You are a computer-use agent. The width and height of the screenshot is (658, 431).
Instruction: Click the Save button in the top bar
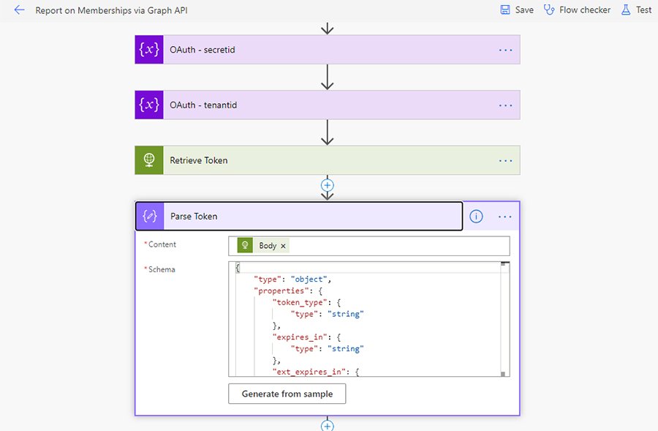pyautogui.click(x=516, y=10)
